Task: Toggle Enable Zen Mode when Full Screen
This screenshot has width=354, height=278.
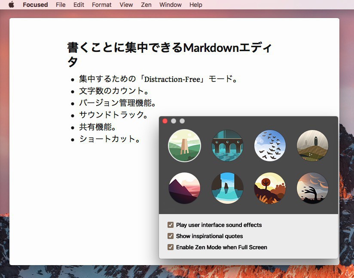Action: 171,247
